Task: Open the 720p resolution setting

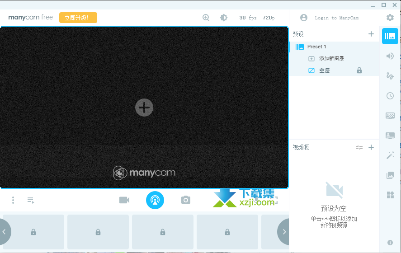Action: (269, 18)
